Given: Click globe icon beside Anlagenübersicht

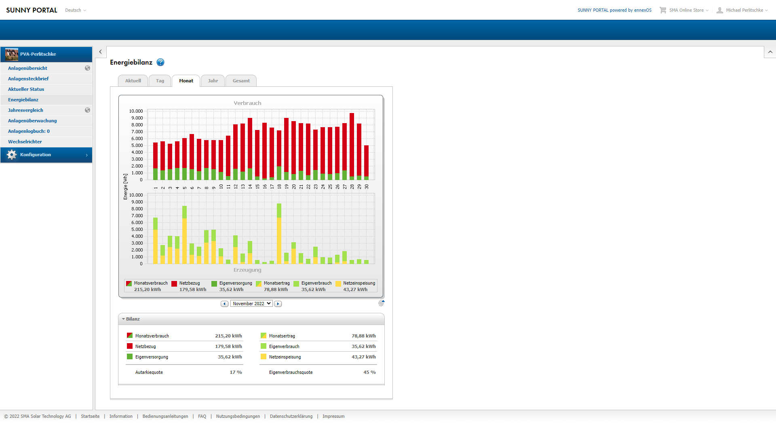Looking at the screenshot, I should (x=87, y=68).
